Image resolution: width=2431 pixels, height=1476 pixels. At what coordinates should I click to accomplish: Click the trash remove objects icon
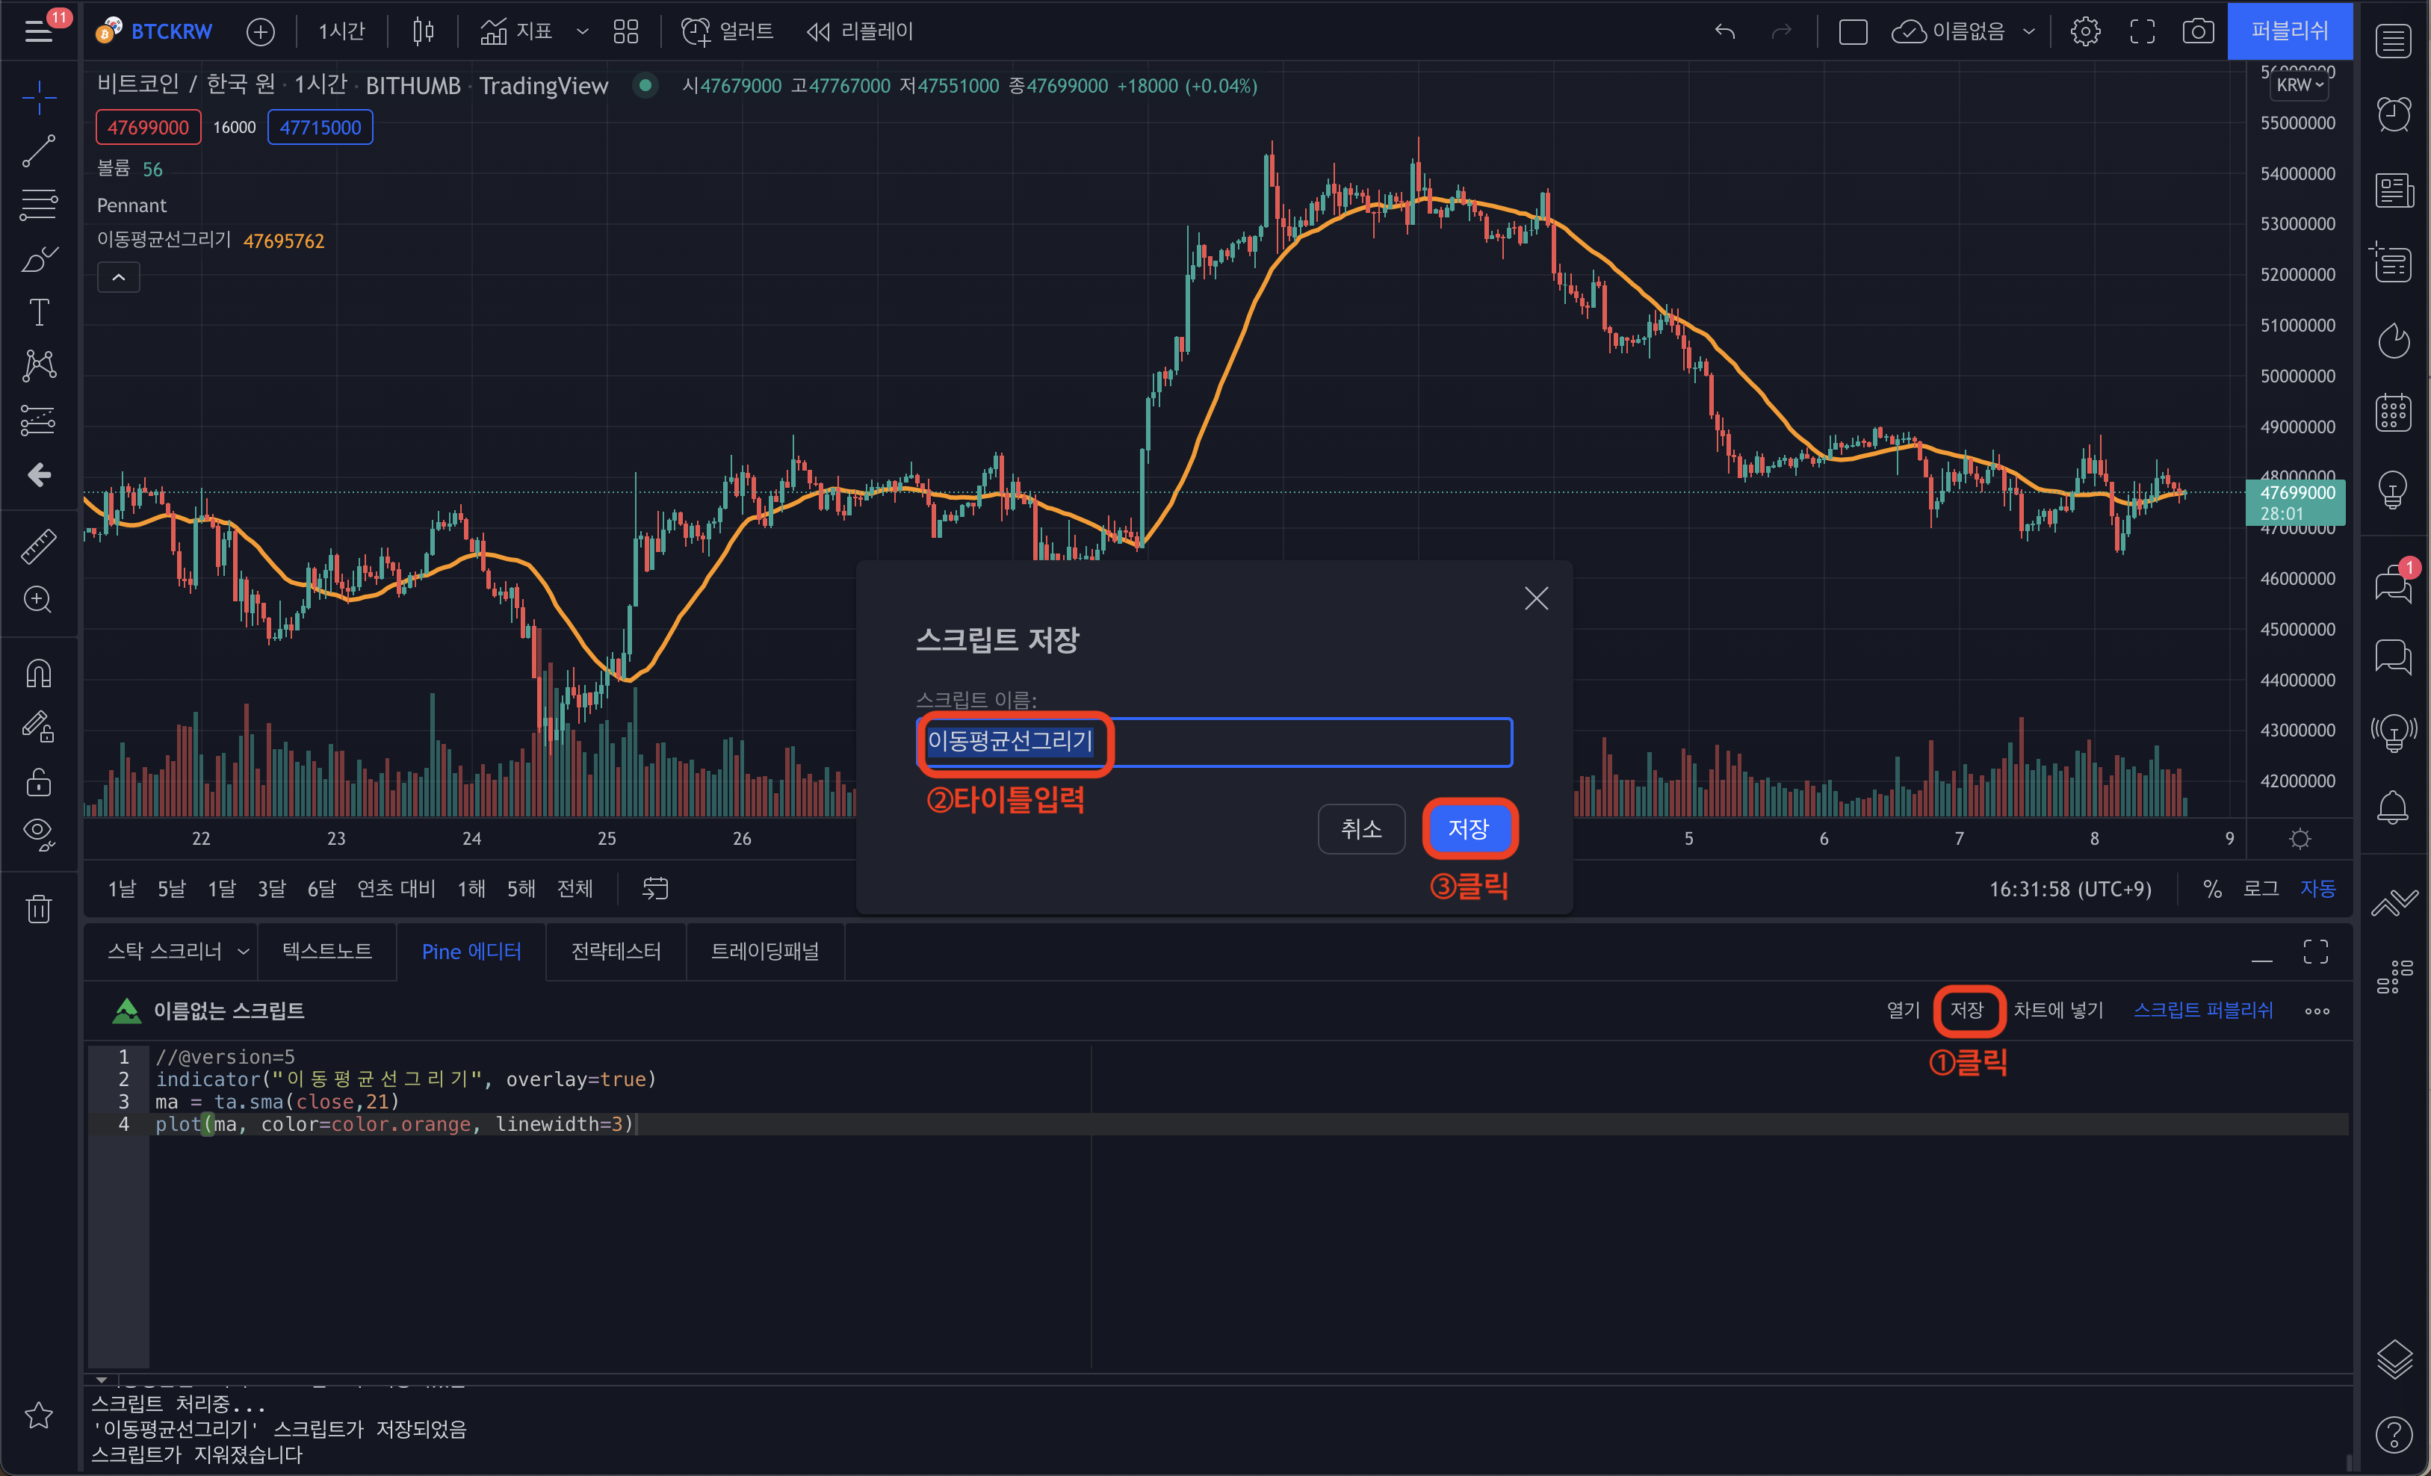(39, 908)
